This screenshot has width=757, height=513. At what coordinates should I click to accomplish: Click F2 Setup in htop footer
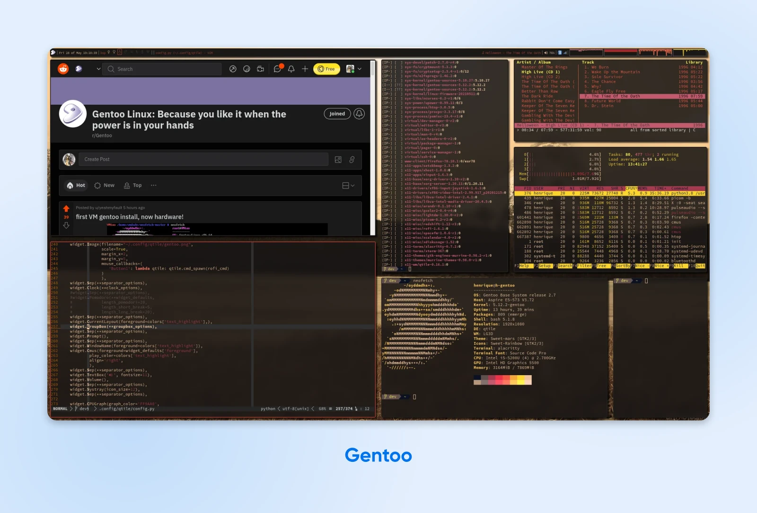click(x=543, y=266)
